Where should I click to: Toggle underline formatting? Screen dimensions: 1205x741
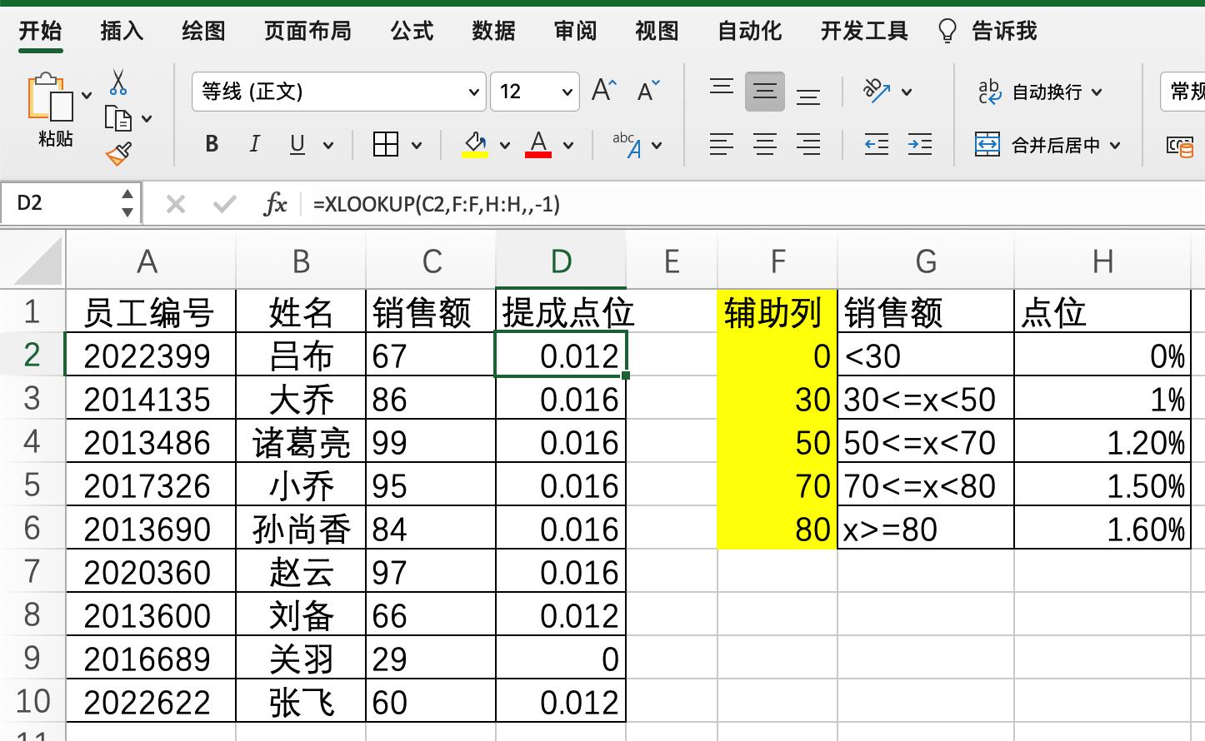(x=297, y=143)
